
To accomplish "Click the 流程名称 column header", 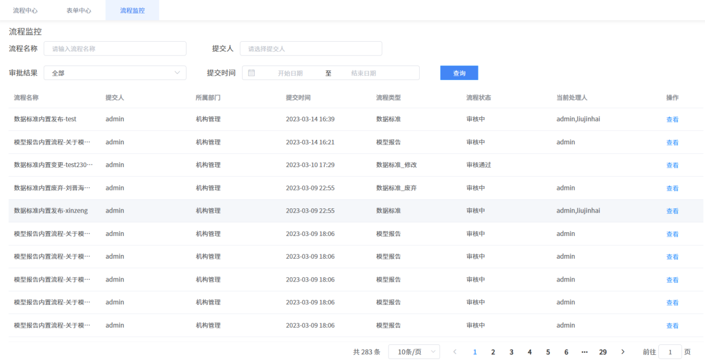I will click(x=26, y=97).
